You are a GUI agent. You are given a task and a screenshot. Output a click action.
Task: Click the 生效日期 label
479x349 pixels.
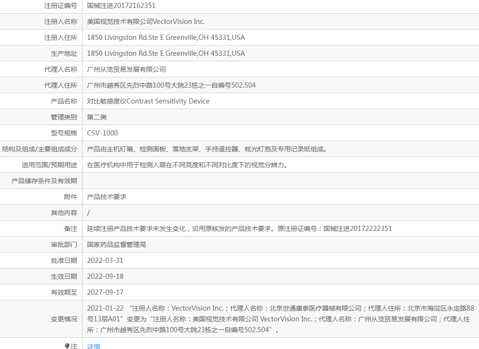pyautogui.click(x=64, y=276)
